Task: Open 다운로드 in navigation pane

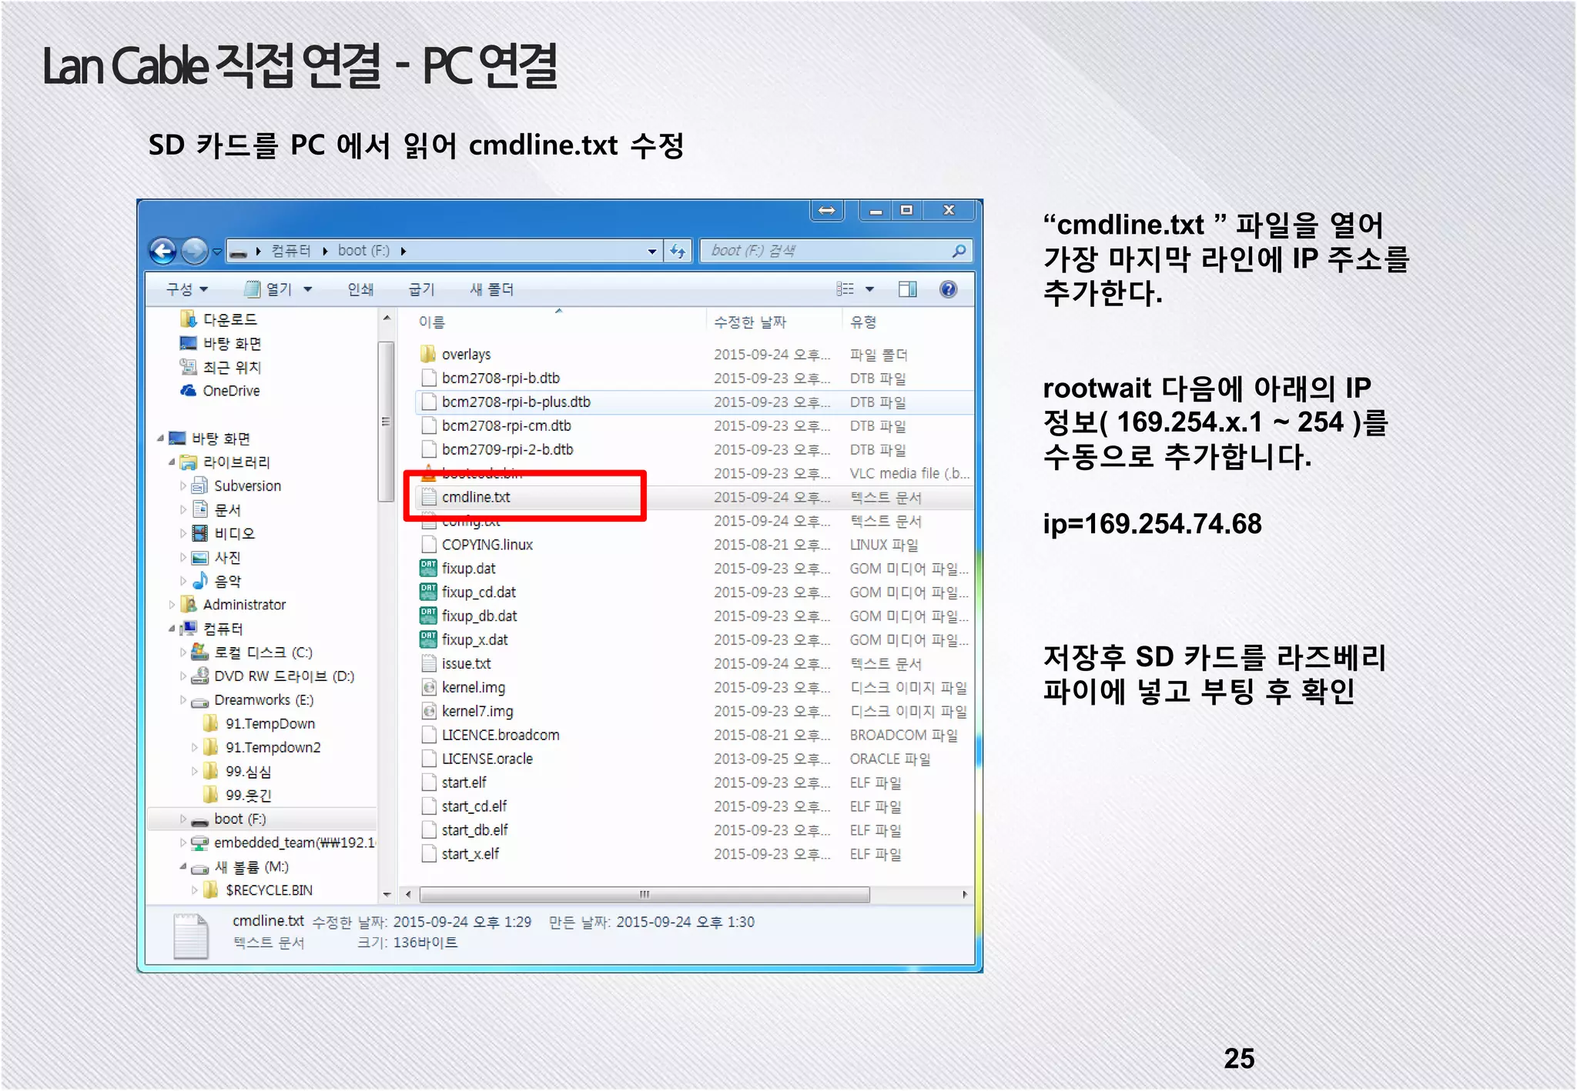Action: (x=229, y=319)
